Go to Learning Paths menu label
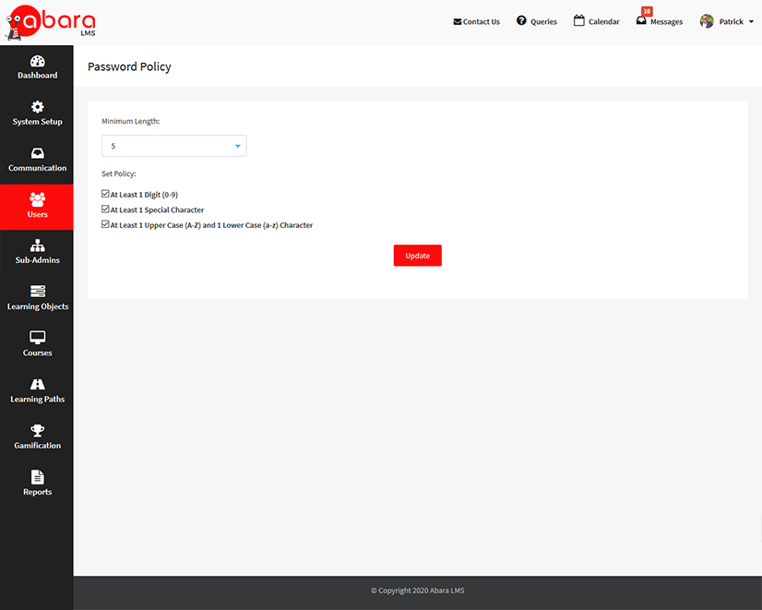Screen dimensions: 762x610 coord(38,399)
